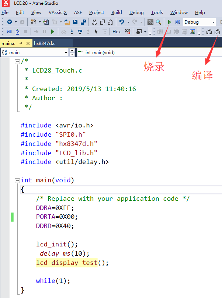The height and width of the screenshot is (298, 222).
Task: Click the _delay_ms(10); line
Action: tap(62, 253)
